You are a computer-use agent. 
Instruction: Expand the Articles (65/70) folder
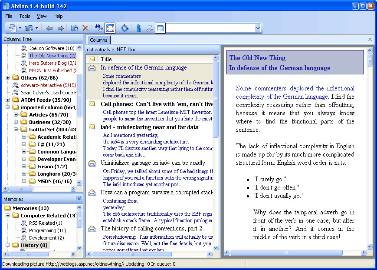point(16,115)
